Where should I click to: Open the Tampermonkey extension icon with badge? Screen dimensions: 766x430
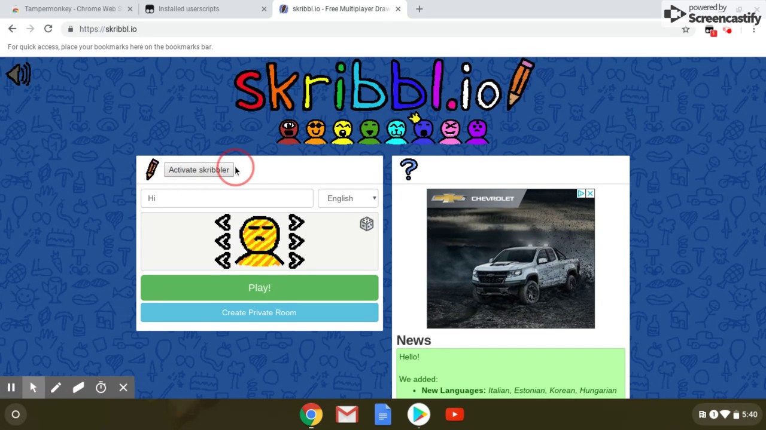(x=710, y=30)
